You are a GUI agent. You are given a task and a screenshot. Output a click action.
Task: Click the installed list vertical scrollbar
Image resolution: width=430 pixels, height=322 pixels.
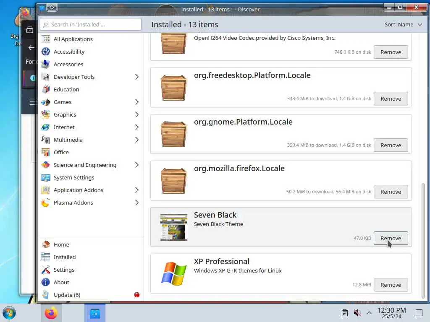(x=423, y=240)
